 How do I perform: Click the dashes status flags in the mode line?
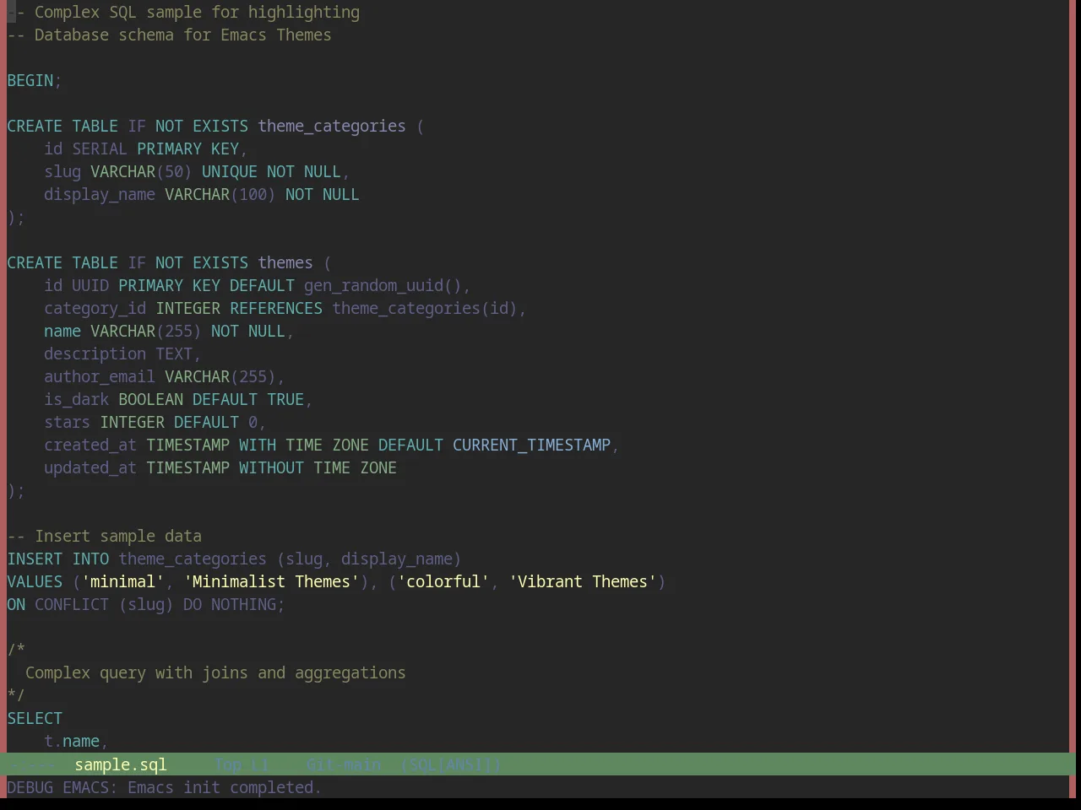[x=34, y=764]
